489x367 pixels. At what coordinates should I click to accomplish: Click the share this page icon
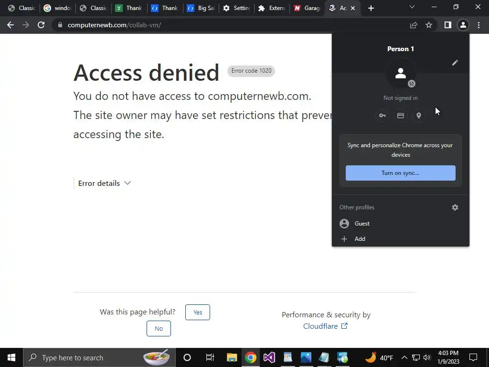tap(414, 25)
